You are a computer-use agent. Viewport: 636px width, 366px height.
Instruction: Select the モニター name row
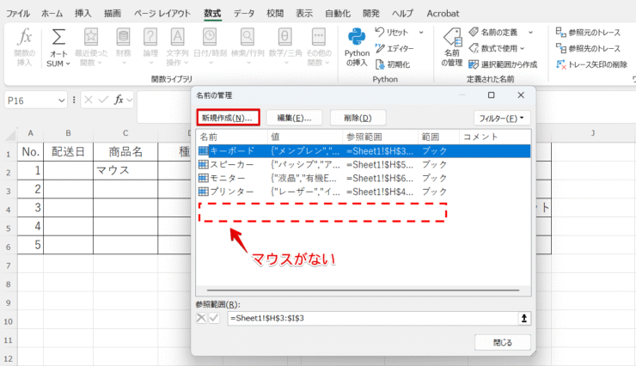point(364,178)
